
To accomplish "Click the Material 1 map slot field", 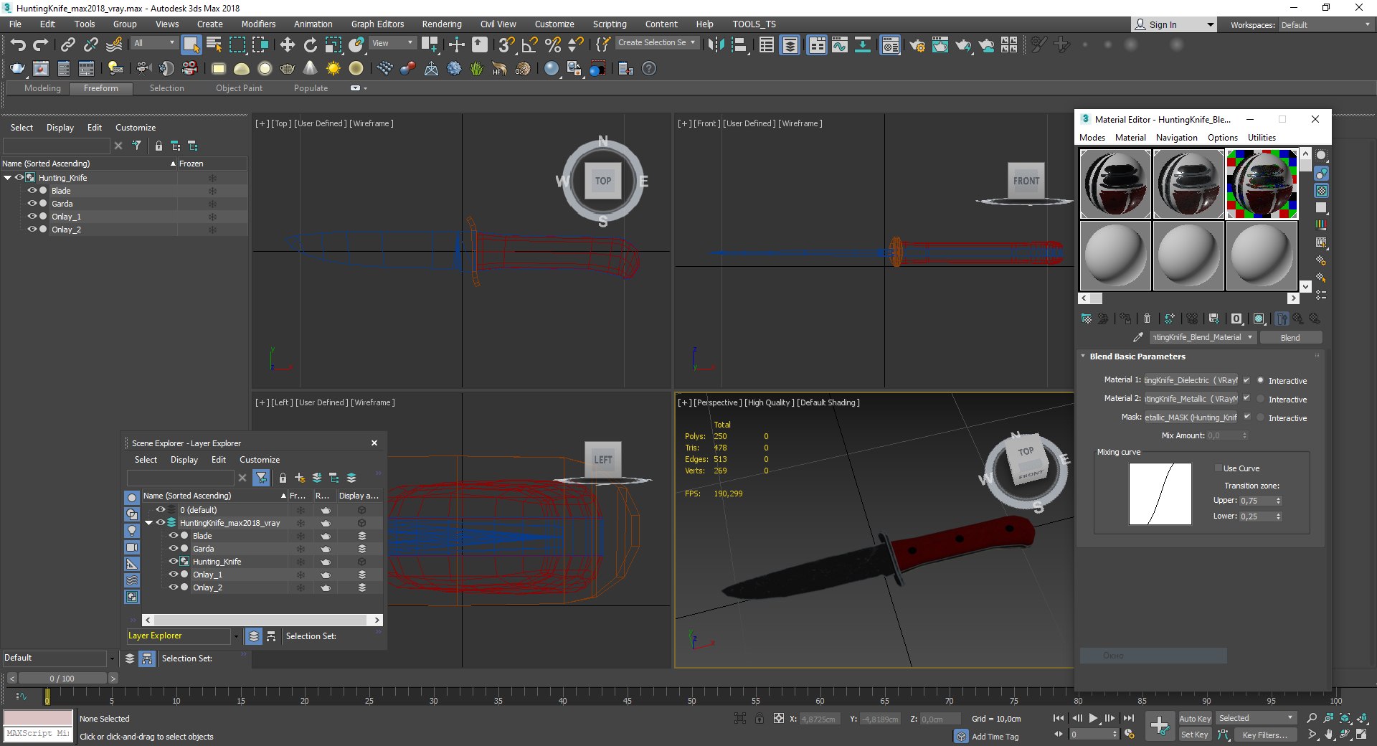I will (x=1191, y=381).
